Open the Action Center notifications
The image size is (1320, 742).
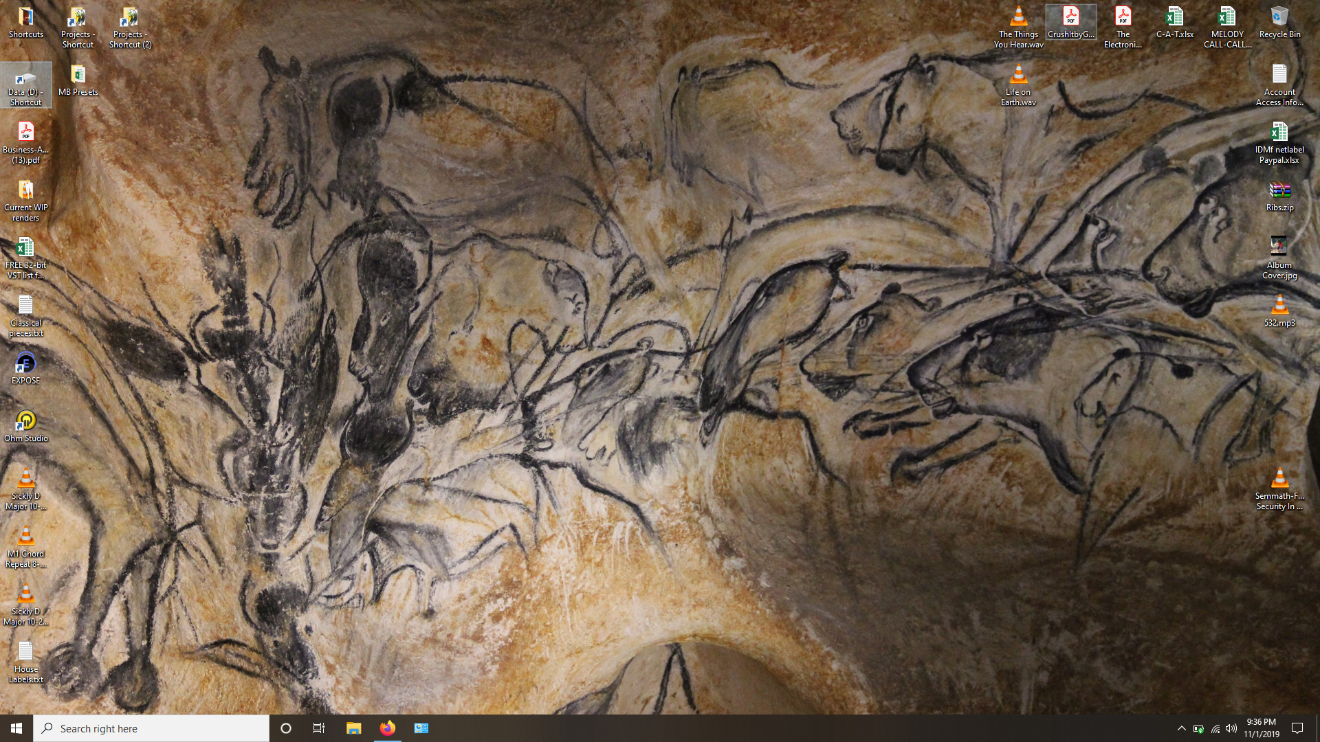pyautogui.click(x=1297, y=728)
